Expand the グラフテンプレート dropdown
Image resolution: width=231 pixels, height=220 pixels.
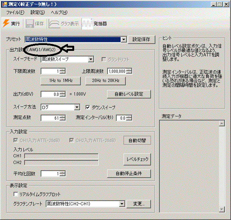pyautogui.click(x=122, y=204)
